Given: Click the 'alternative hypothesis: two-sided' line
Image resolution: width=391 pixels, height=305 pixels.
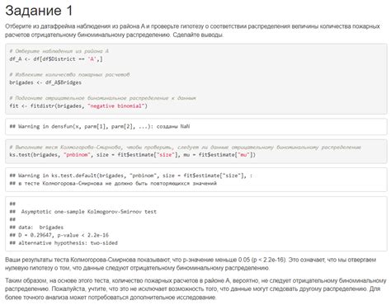Looking at the screenshot, I should coord(64,243).
